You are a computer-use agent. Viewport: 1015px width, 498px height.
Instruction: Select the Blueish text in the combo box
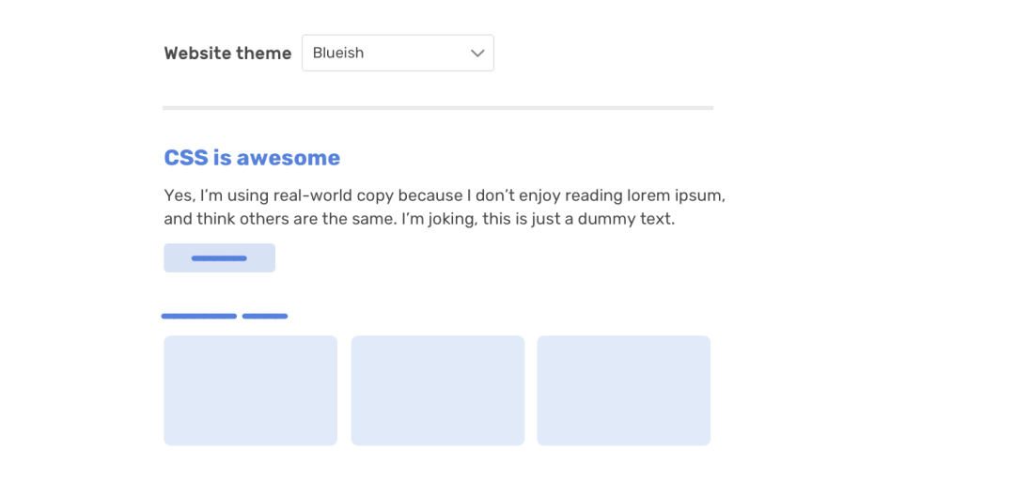tap(338, 54)
